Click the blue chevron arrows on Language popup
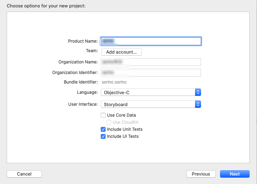 [198, 92]
